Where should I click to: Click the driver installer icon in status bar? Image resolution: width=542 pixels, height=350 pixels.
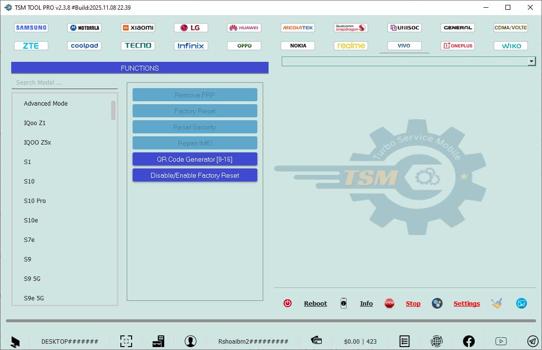[x=158, y=341]
